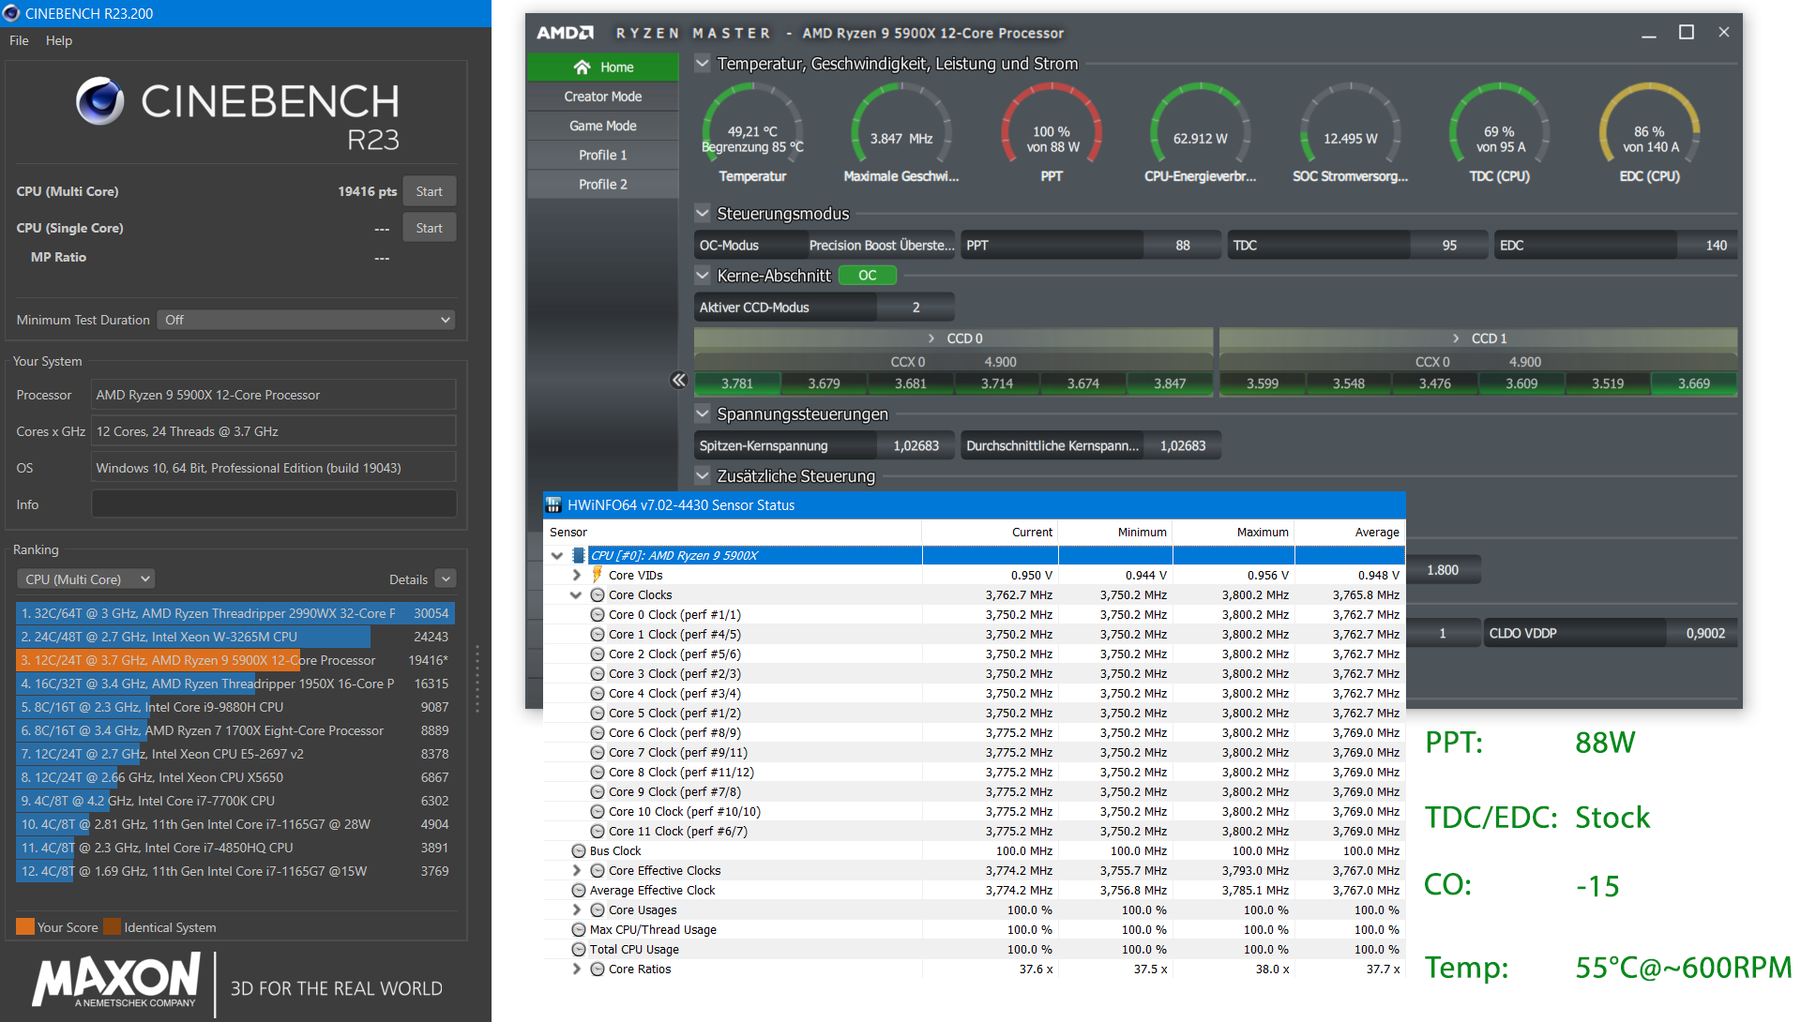This screenshot has width=1801, height=1022.
Task: Select Profile 2 in Ryzen Master sidebar
Action: [603, 184]
